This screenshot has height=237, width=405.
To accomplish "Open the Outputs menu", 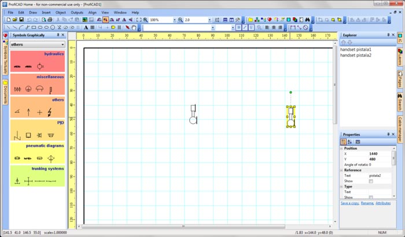I will [x=77, y=12].
